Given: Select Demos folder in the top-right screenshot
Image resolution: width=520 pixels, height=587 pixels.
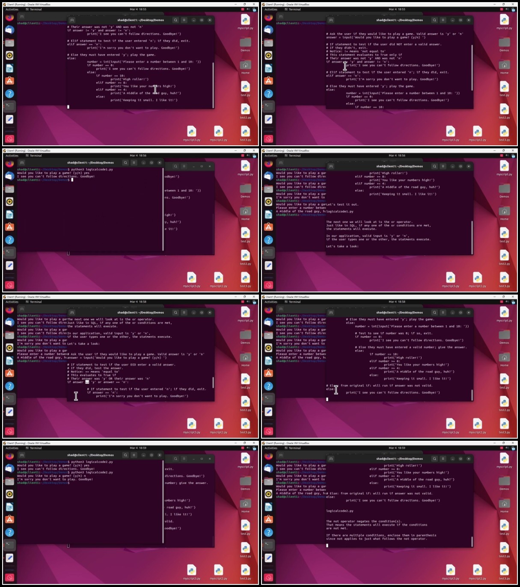Looking at the screenshot, I should pyautogui.click(x=504, y=44).
